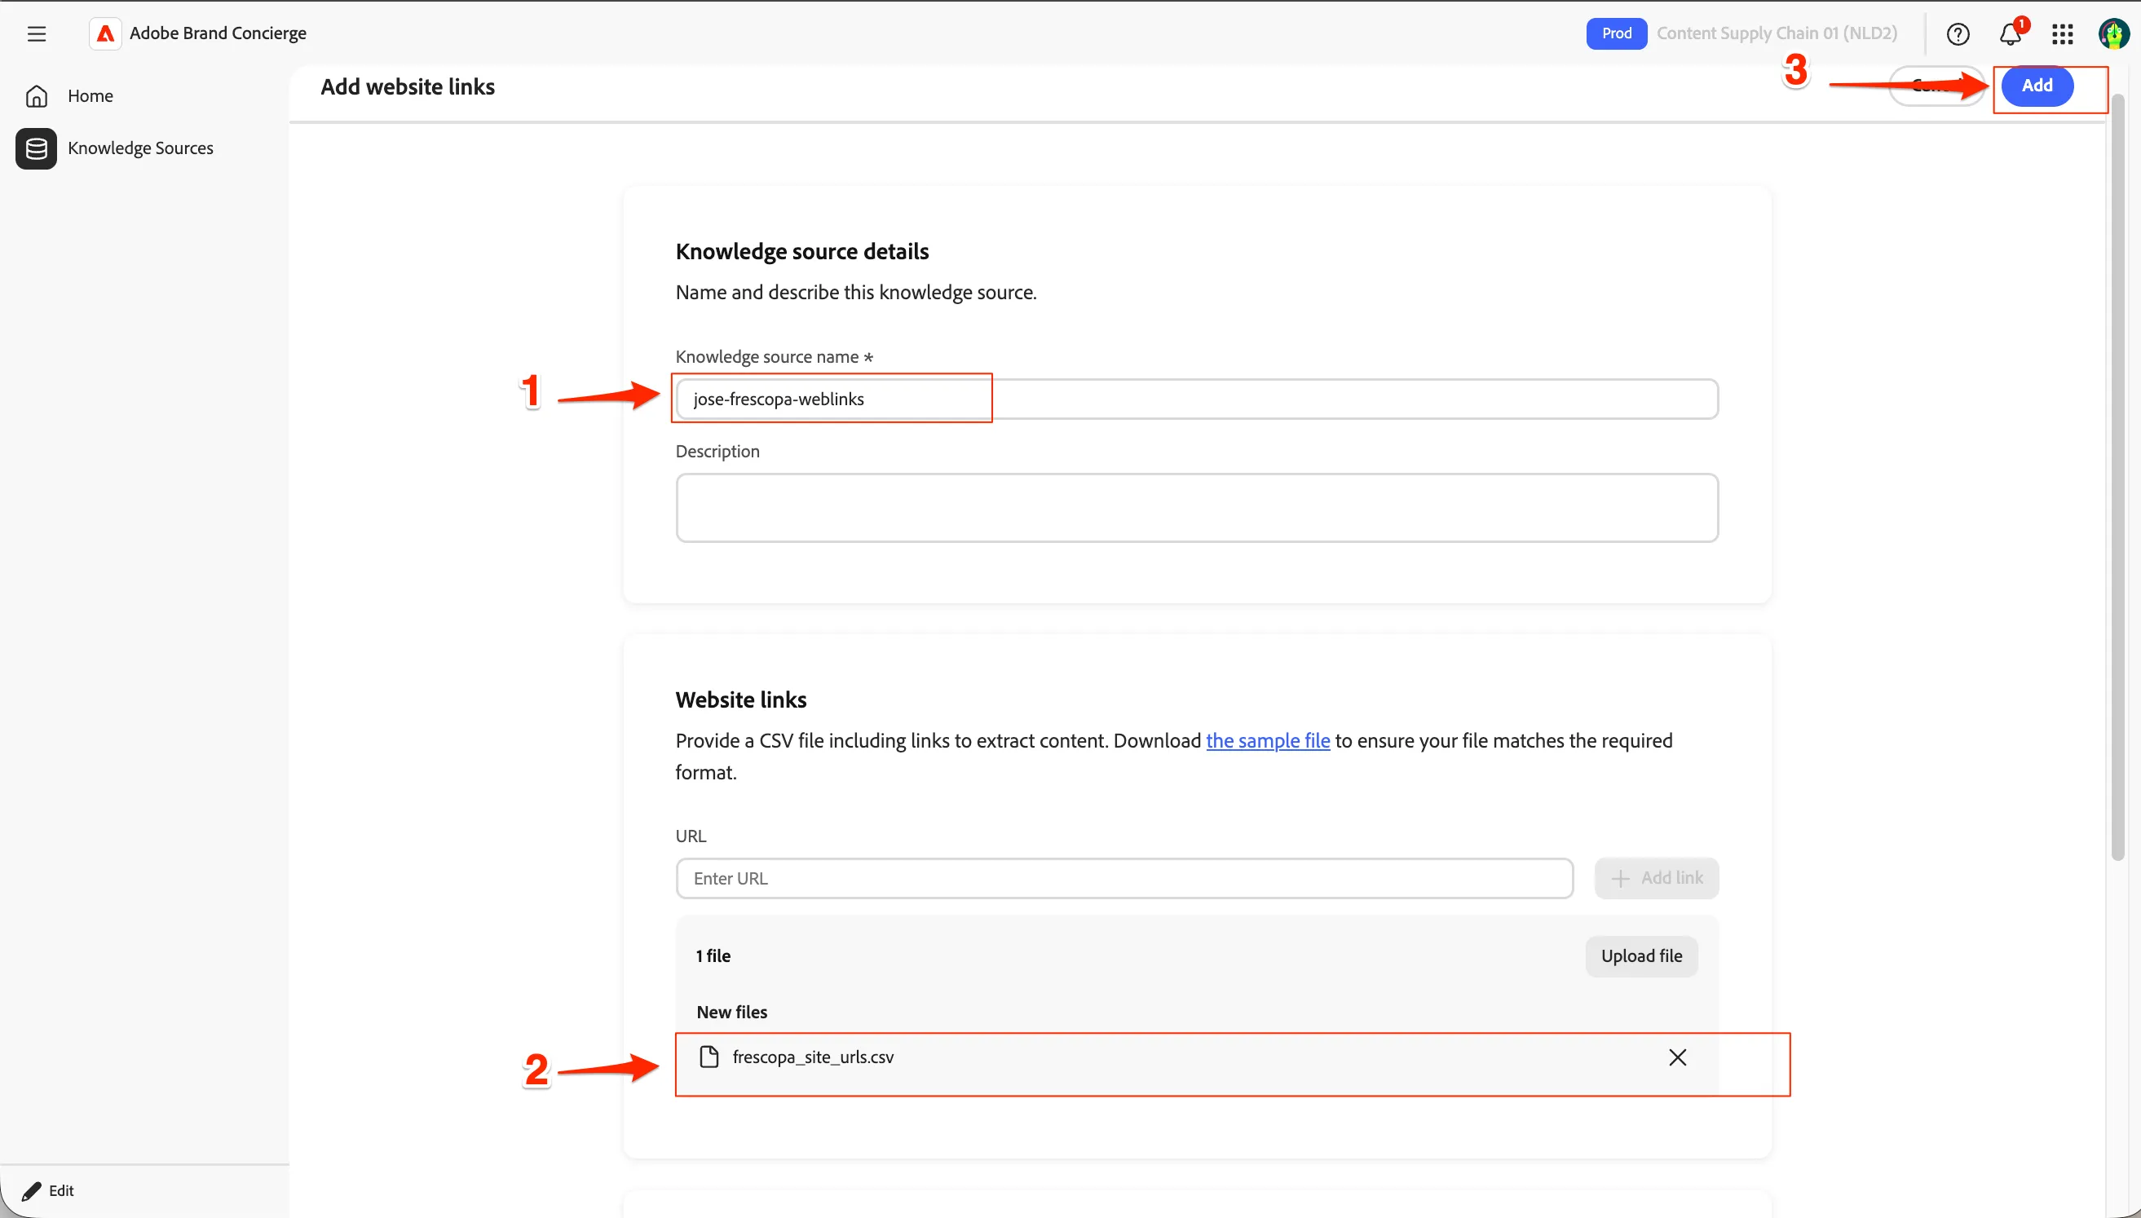This screenshot has height=1218, width=2141.
Task: Open the sample file link
Action: coord(1268,740)
